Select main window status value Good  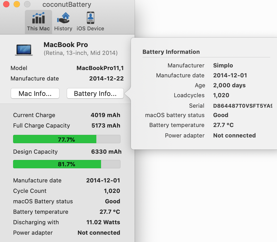(113, 201)
